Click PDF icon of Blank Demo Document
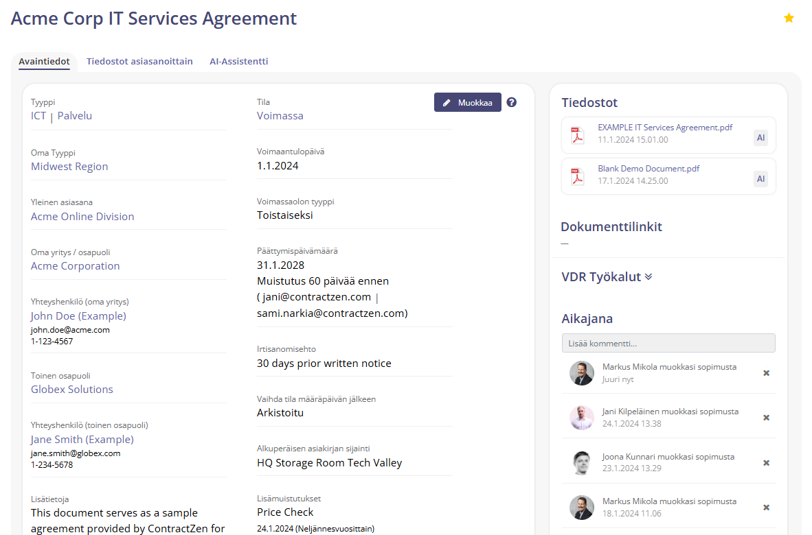The height and width of the screenshot is (535, 812). click(578, 177)
